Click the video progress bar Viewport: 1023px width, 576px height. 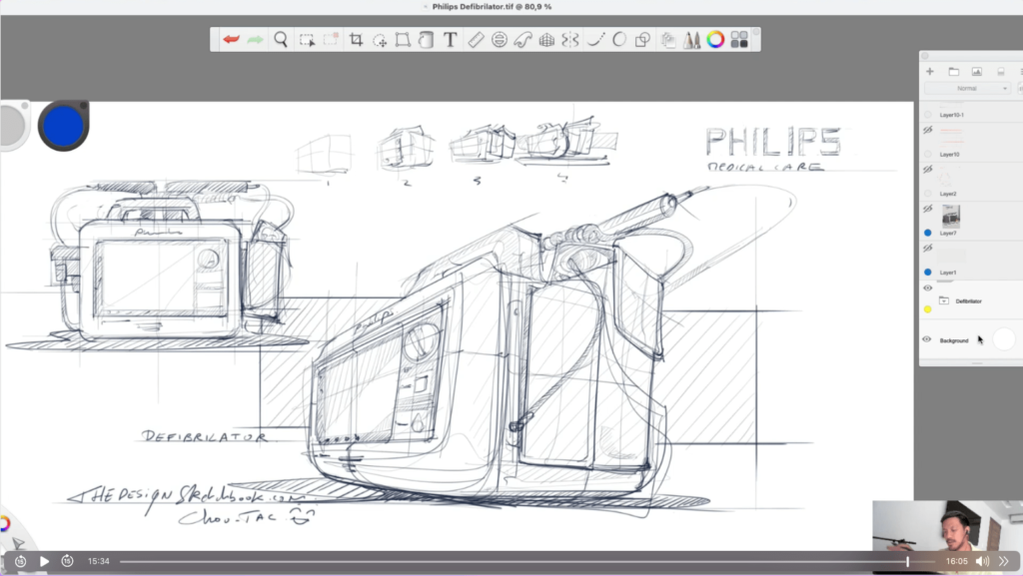(527, 561)
